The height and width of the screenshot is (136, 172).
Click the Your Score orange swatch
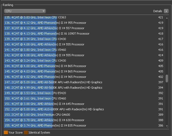pyautogui.click(x=6, y=132)
